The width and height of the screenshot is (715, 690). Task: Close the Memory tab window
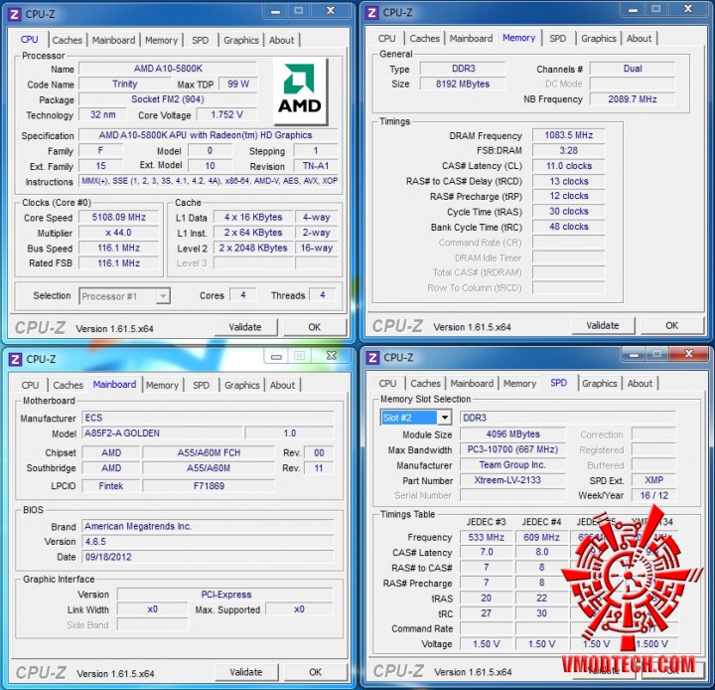(x=688, y=9)
